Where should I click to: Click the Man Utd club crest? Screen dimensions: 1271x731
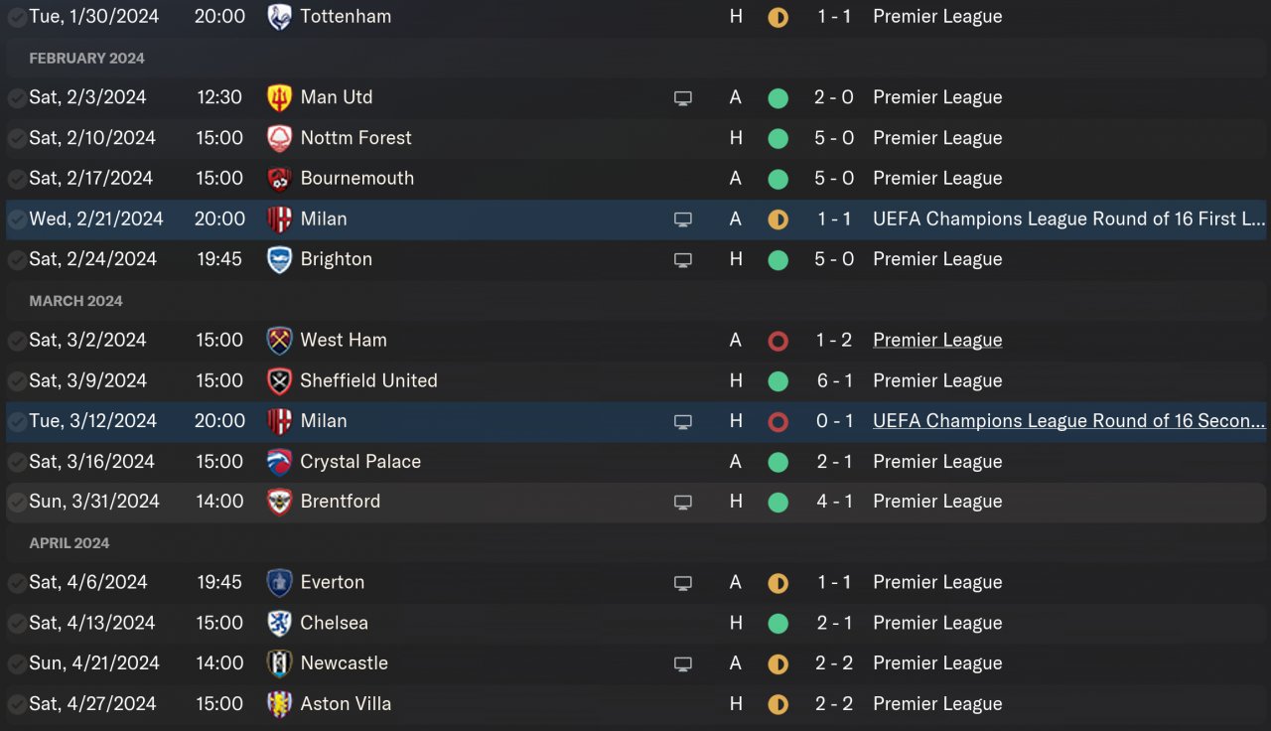(x=280, y=97)
